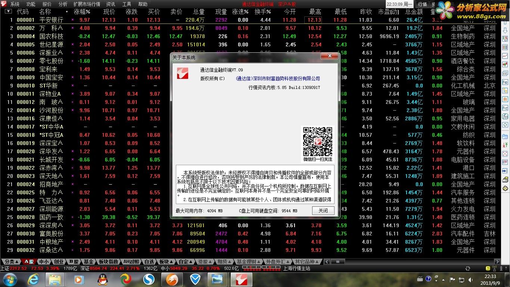Sort by the 换手% column header
The image size is (510, 287).
click(263, 12)
